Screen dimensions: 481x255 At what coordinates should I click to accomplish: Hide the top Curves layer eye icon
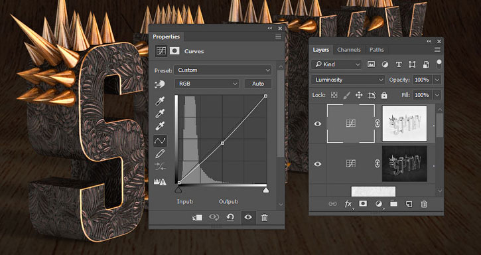point(318,124)
